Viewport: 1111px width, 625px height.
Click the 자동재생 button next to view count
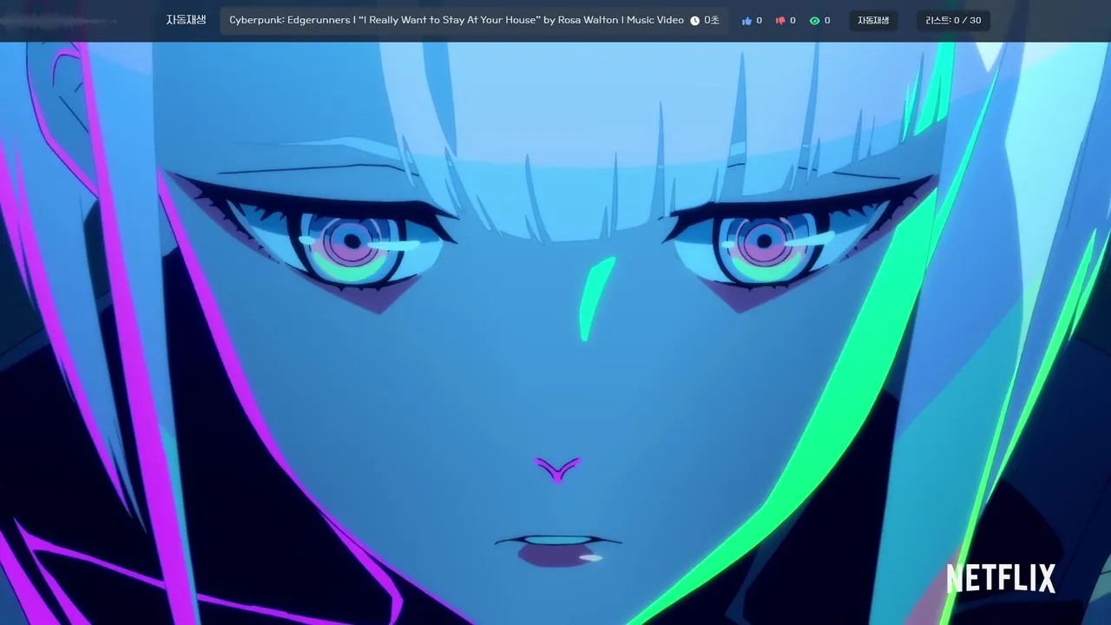pyautogui.click(x=873, y=21)
